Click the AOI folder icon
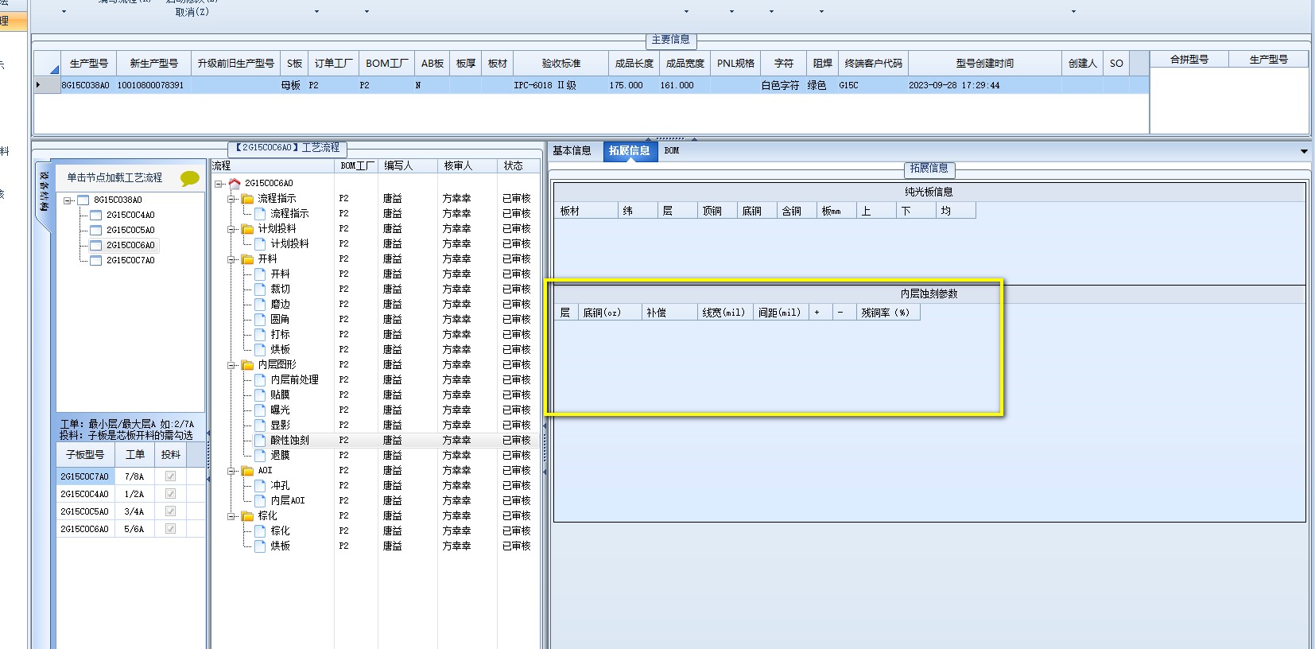Image resolution: width=1315 pixels, height=649 pixels. click(x=247, y=470)
